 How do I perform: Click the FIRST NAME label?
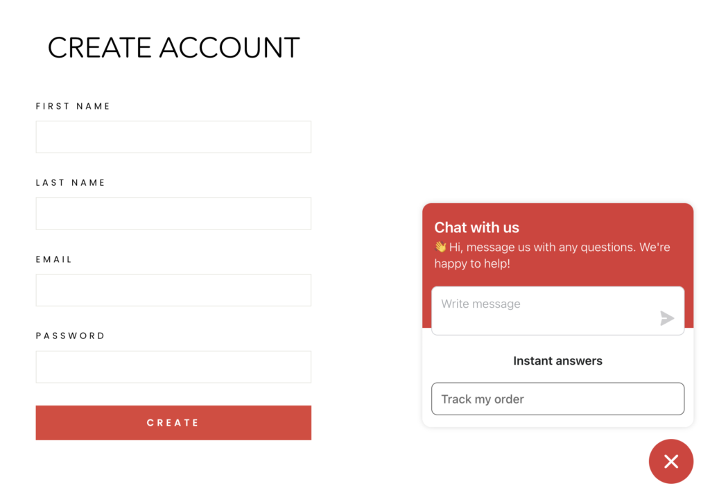point(73,106)
